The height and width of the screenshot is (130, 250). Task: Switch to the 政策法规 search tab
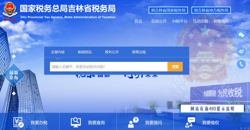(139, 52)
